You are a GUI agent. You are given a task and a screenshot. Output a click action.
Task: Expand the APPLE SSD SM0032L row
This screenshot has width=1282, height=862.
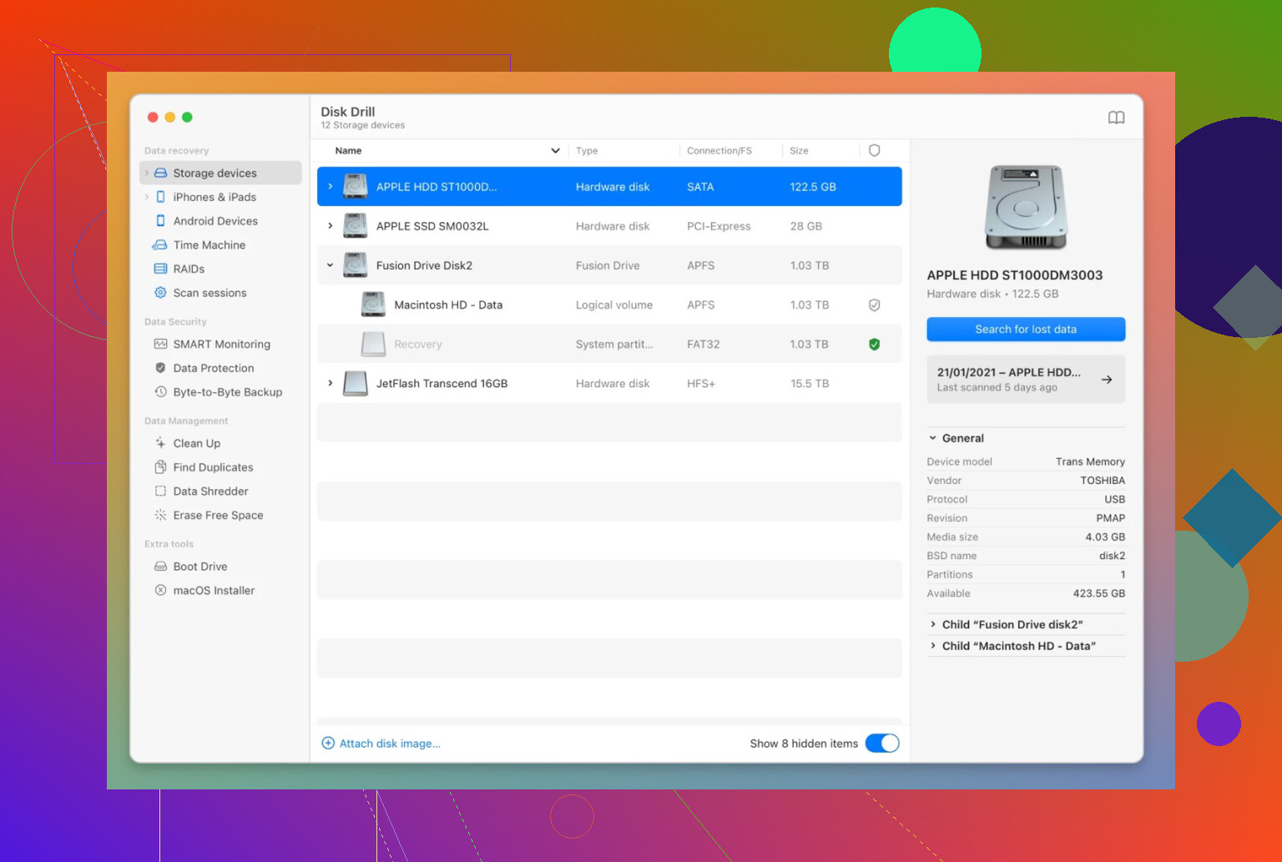pos(331,226)
